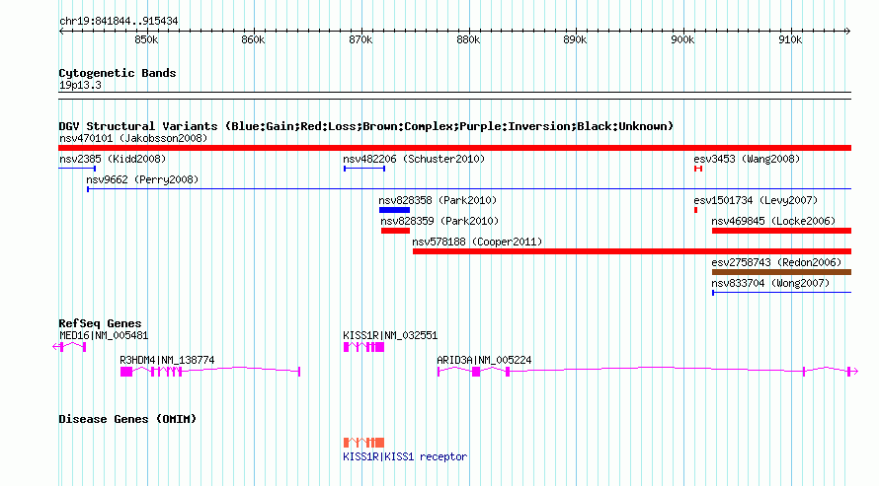Click the nsv2385 blue gain line
The height and width of the screenshot is (486, 879).
pos(77,169)
